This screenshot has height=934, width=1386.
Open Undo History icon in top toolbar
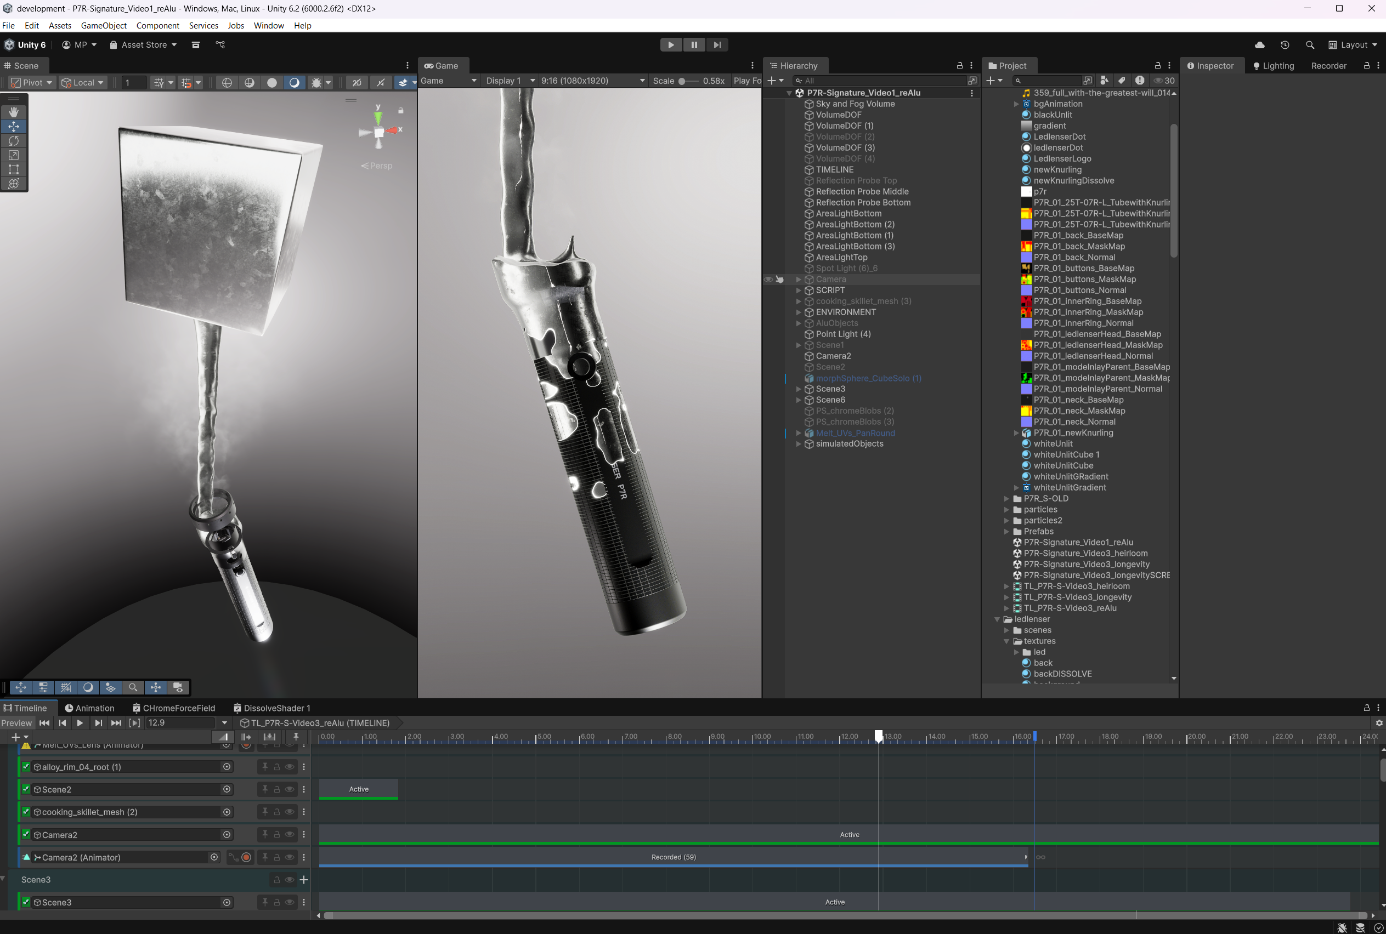[1285, 45]
